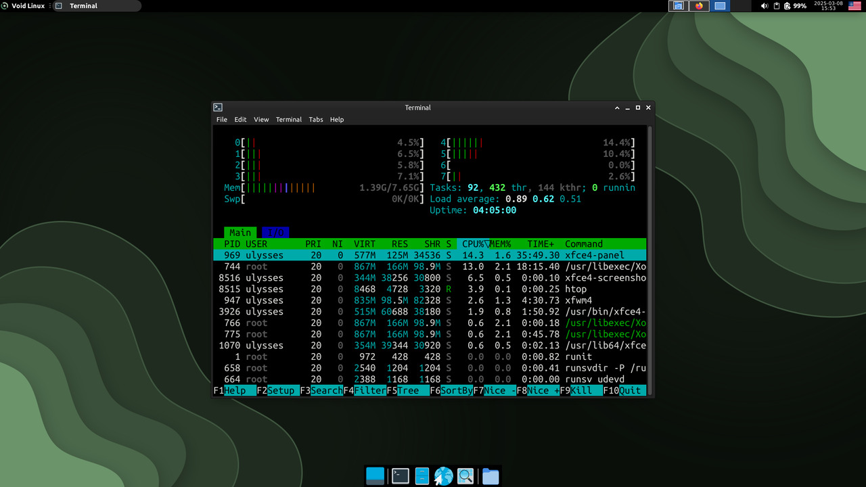Select the xfwm4 process row
This screenshot has width=866, height=487.
point(430,300)
